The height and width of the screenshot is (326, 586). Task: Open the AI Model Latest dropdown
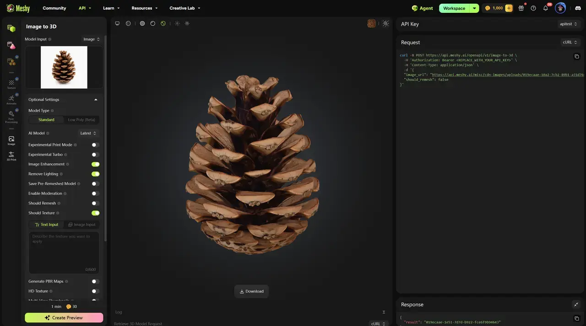coord(88,133)
